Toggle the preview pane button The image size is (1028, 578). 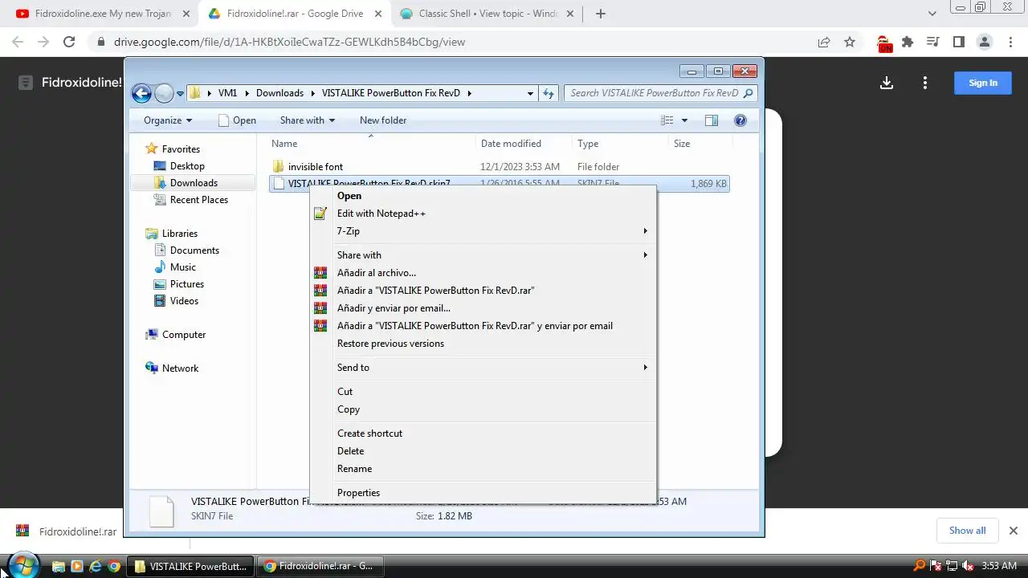pos(711,120)
